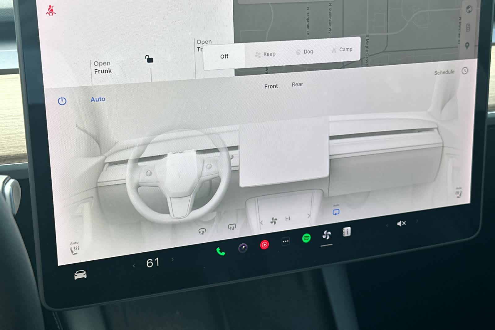Tap the car controls icon
Image resolution: width=495 pixels, height=330 pixels.
(x=80, y=275)
